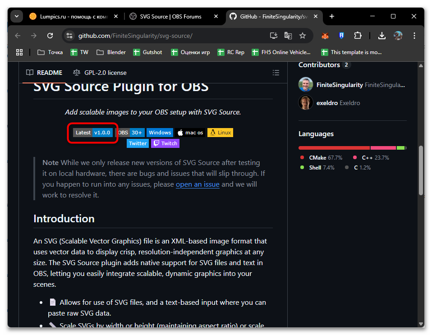Open the MetaMask fox extension

coord(325,36)
